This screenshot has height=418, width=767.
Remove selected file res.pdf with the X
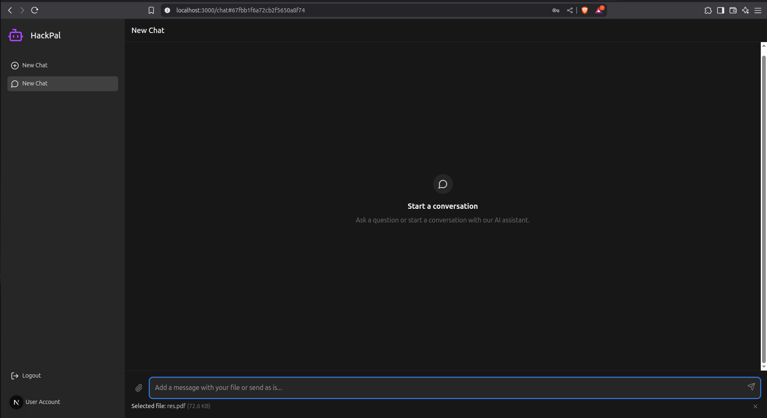pyautogui.click(x=755, y=406)
